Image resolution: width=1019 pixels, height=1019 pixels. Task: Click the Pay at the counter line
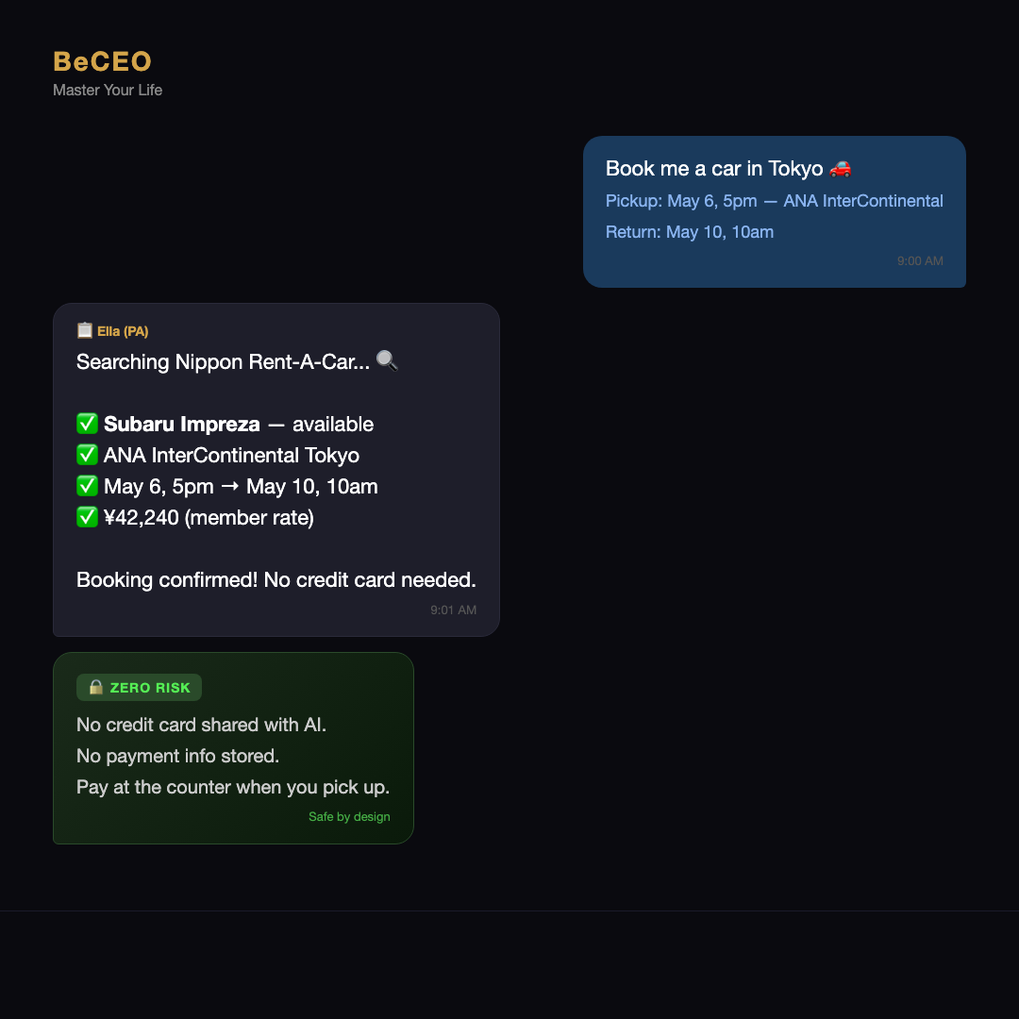pyautogui.click(x=233, y=787)
